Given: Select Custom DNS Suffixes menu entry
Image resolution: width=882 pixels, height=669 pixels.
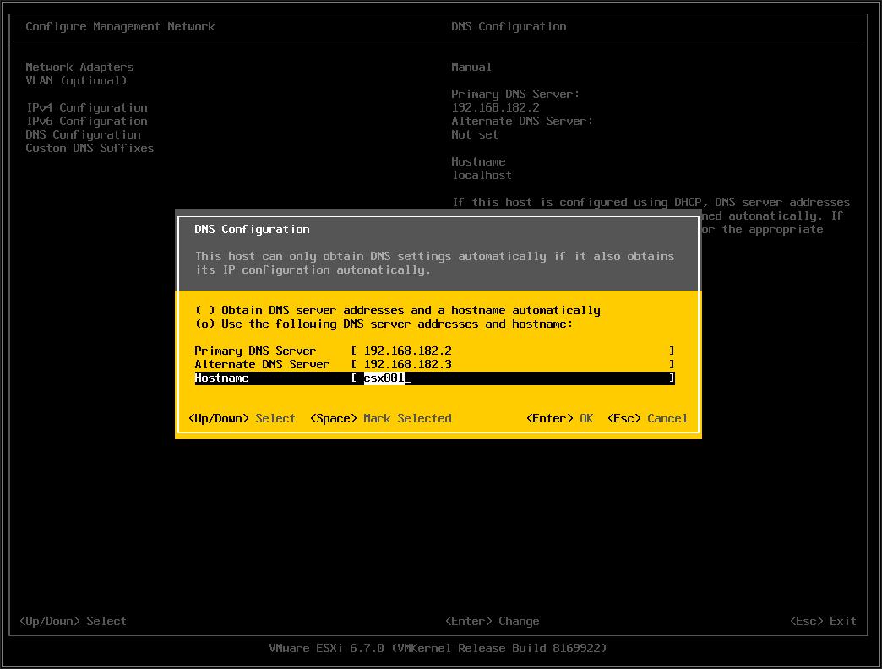Looking at the screenshot, I should pyautogui.click(x=90, y=148).
